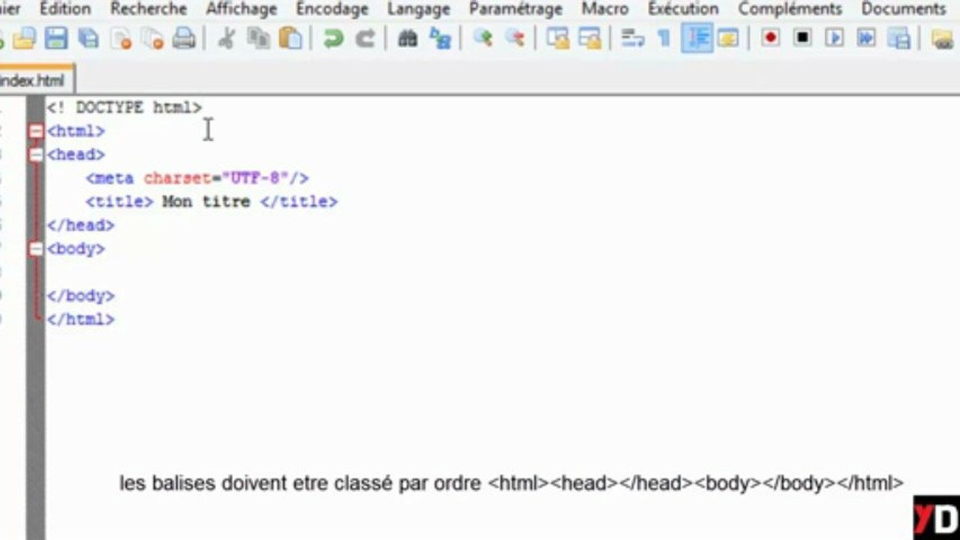Viewport: 960px width, 540px height.
Task: Toggle synchronized vertical scrolling icon
Action: (557, 37)
